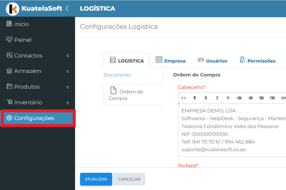Viewport: 286px width, 190px height.
Task: Click the 'NIF: 00000000000' line
Action: tap(204, 134)
